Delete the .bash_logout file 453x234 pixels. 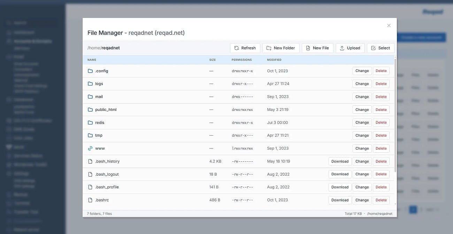tap(381, 174)
